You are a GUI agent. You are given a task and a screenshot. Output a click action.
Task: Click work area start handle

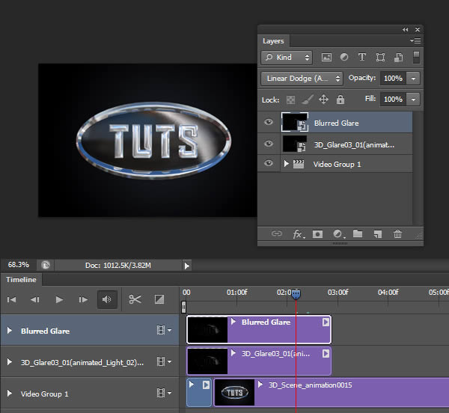[183, 307]
